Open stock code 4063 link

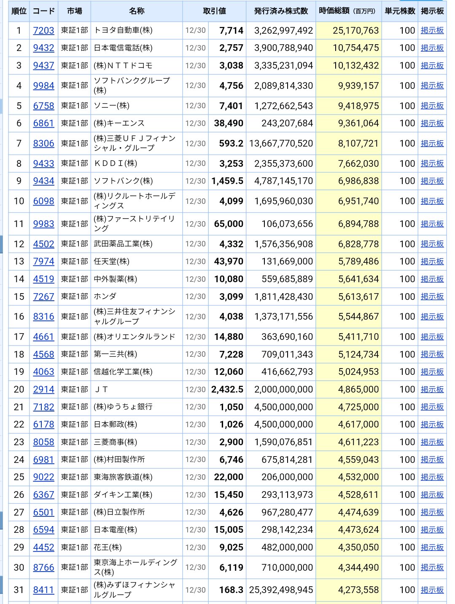click(x=44, y=372)
